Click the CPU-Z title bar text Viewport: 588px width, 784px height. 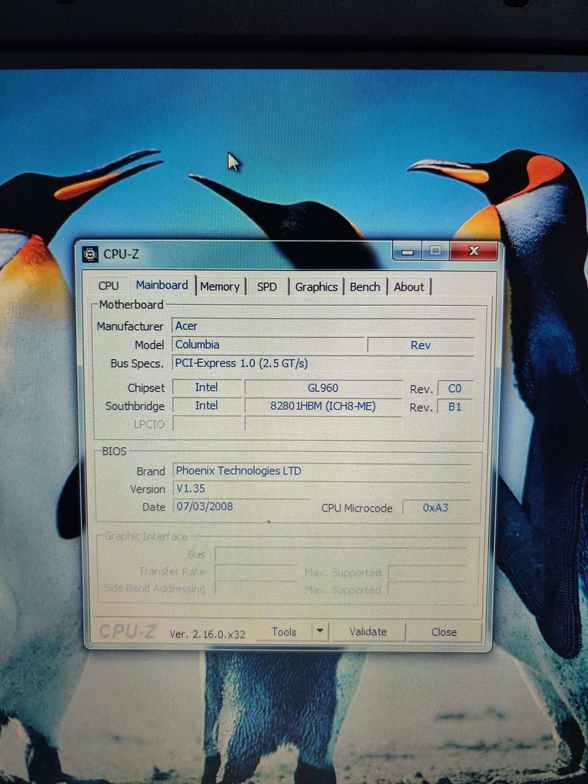[x=121, y=254]
